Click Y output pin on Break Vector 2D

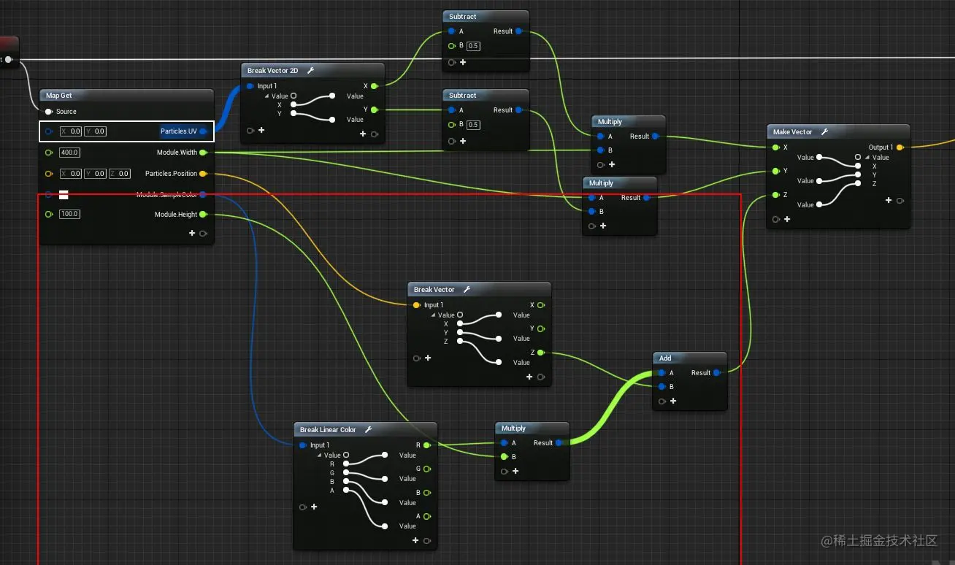point(375,109)
